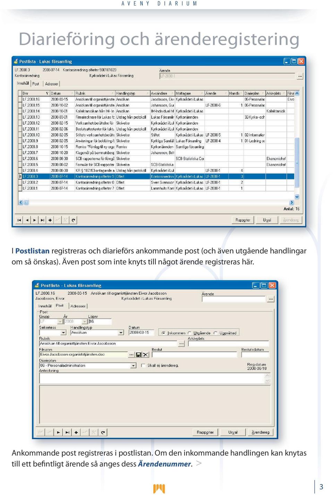
Task: Select the Inkommen radio button
Action: [x=163, y=333]
